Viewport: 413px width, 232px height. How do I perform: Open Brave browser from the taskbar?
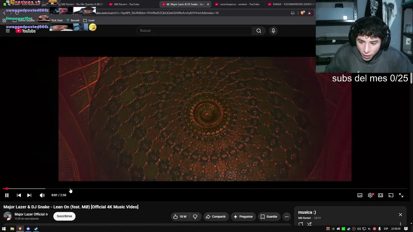20,229
